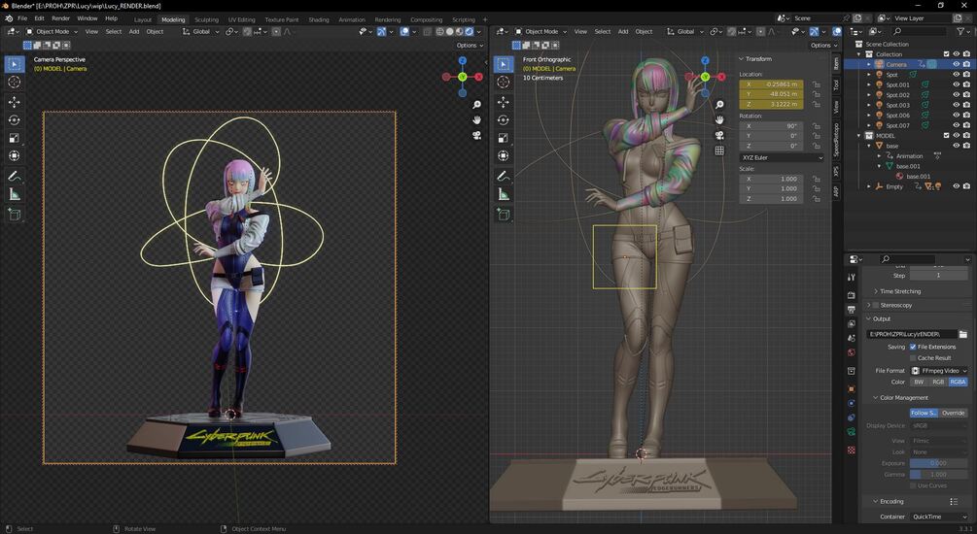
Task: Open the Container QuickTime dropdown
Action: [940, 517]
